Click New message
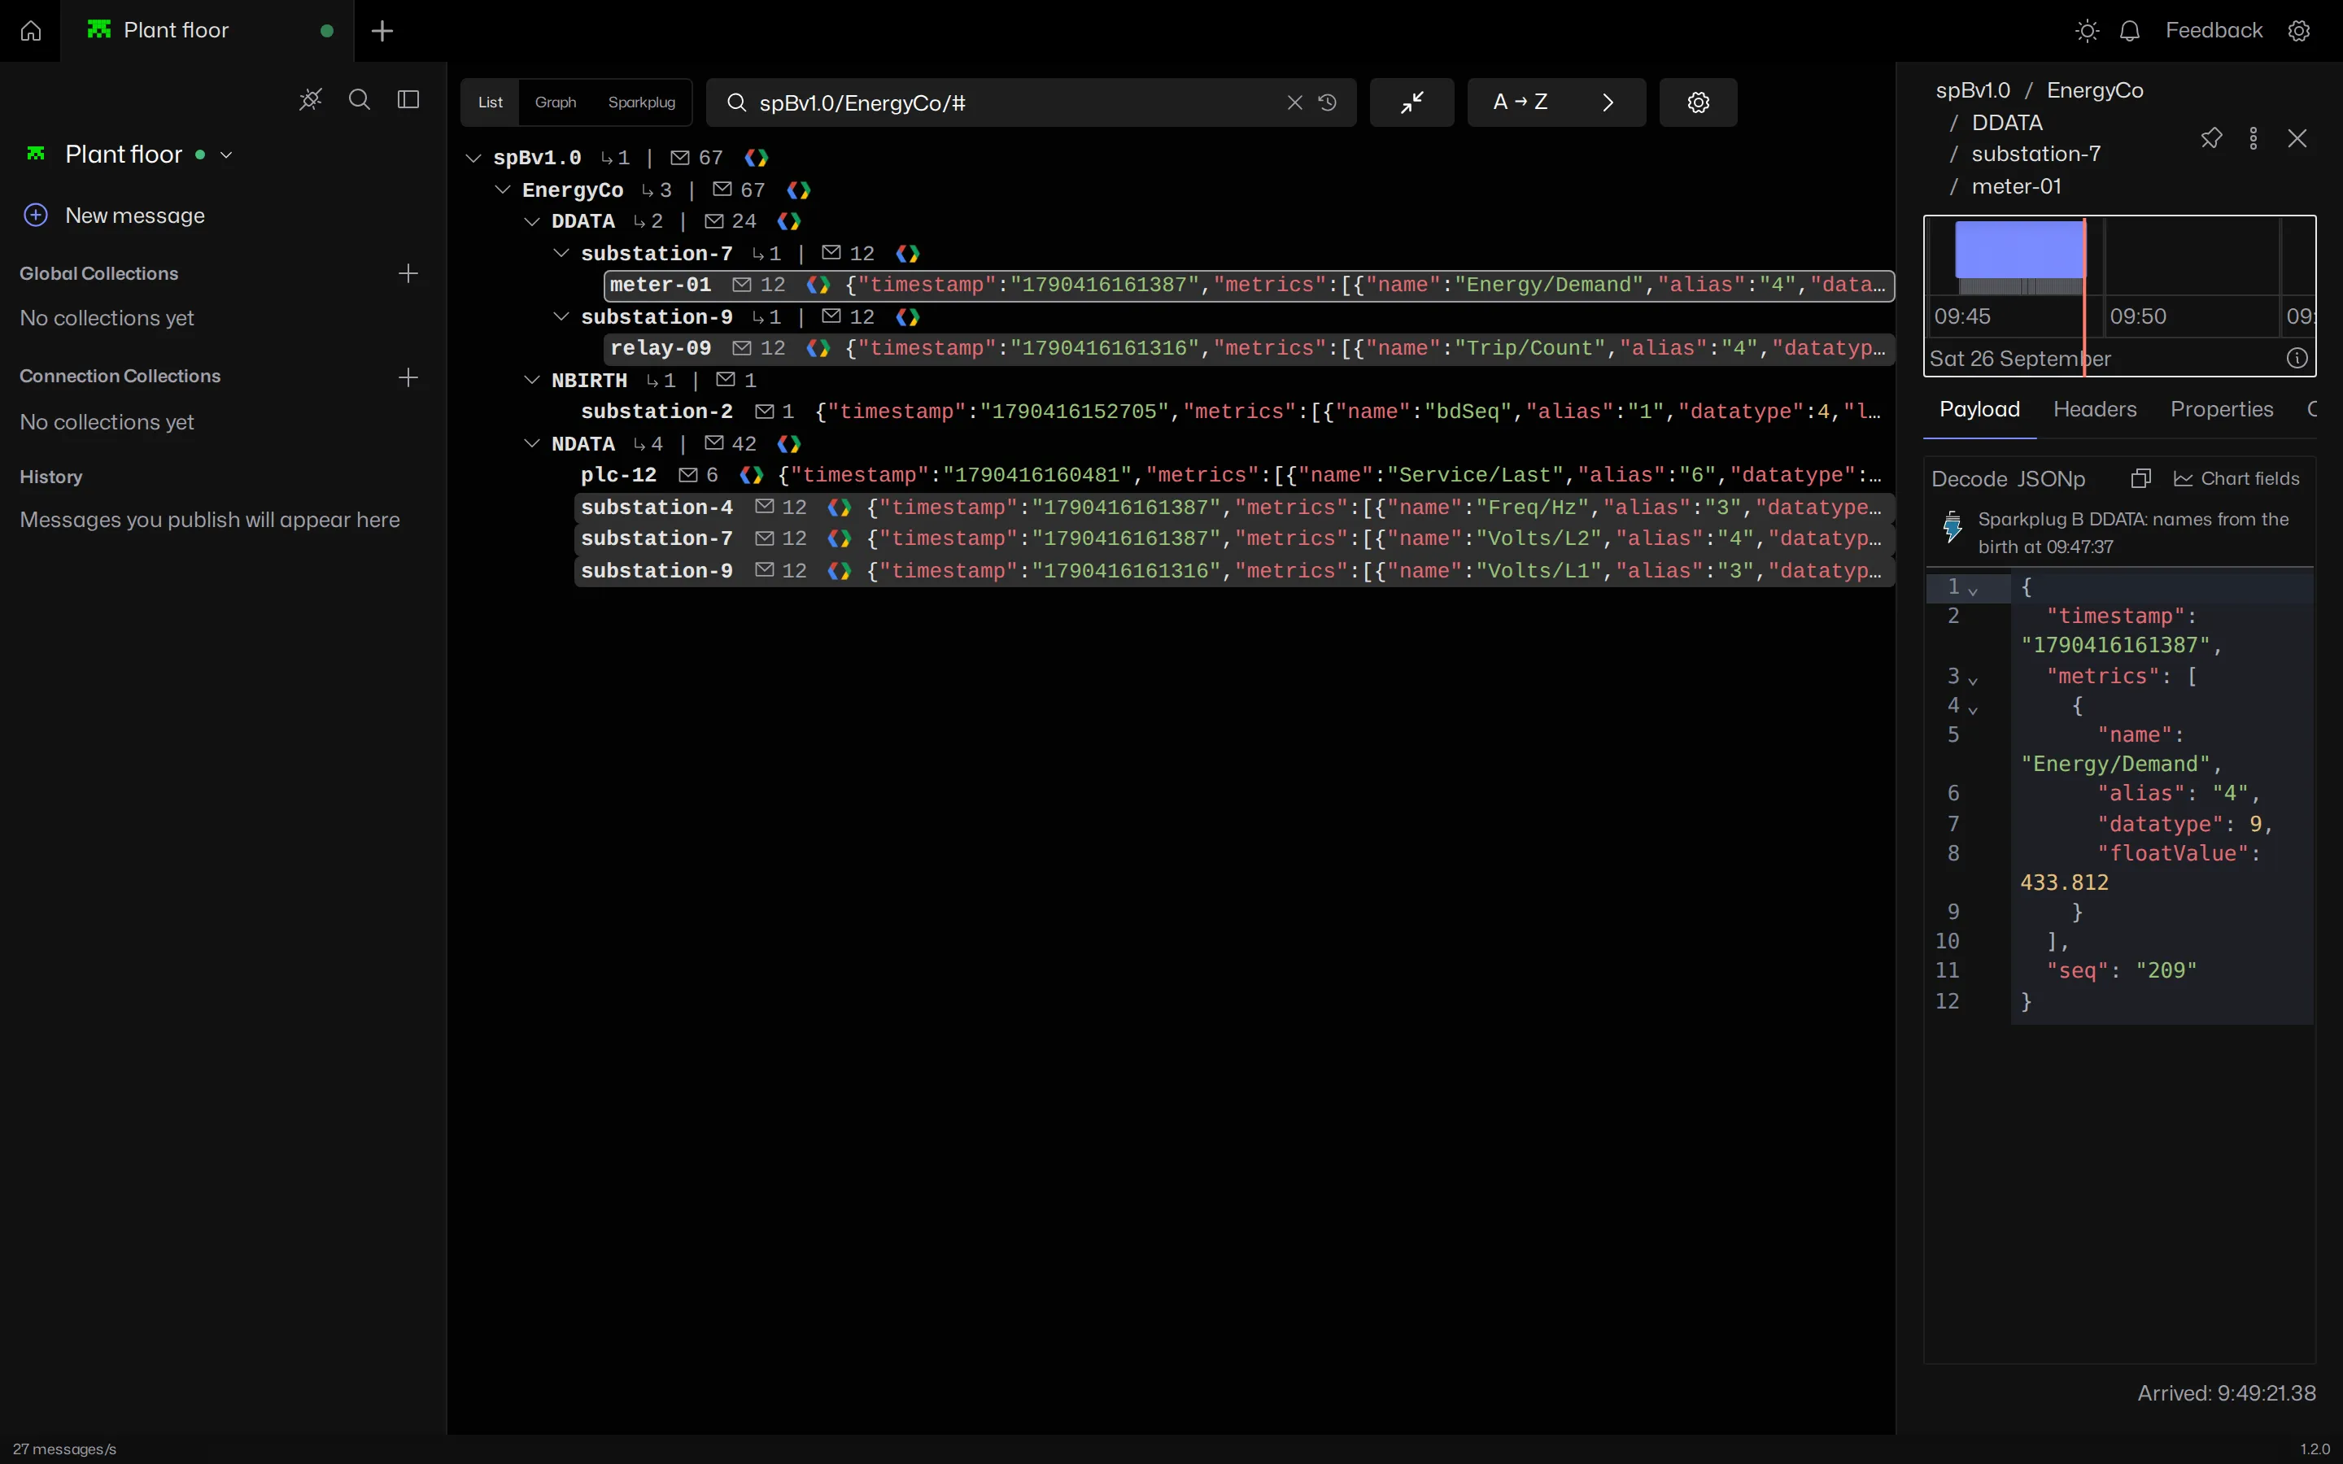The height and width of the screenshot is (1464, 2343). coord(114,216)
